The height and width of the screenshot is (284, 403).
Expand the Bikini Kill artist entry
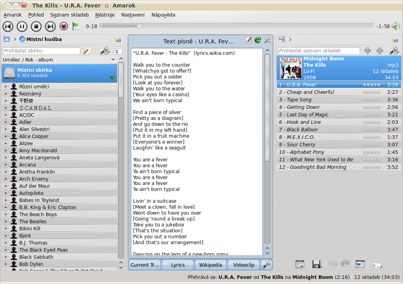pyautogui.click(x=6, y=229)
